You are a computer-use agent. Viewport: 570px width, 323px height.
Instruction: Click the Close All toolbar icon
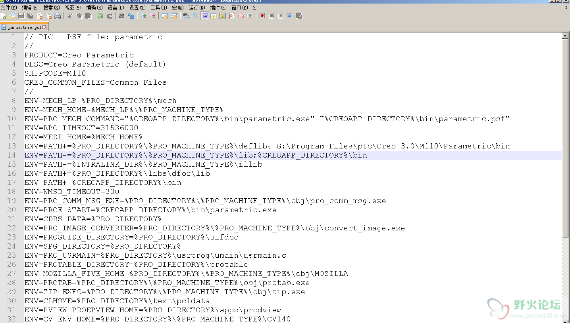48,16
